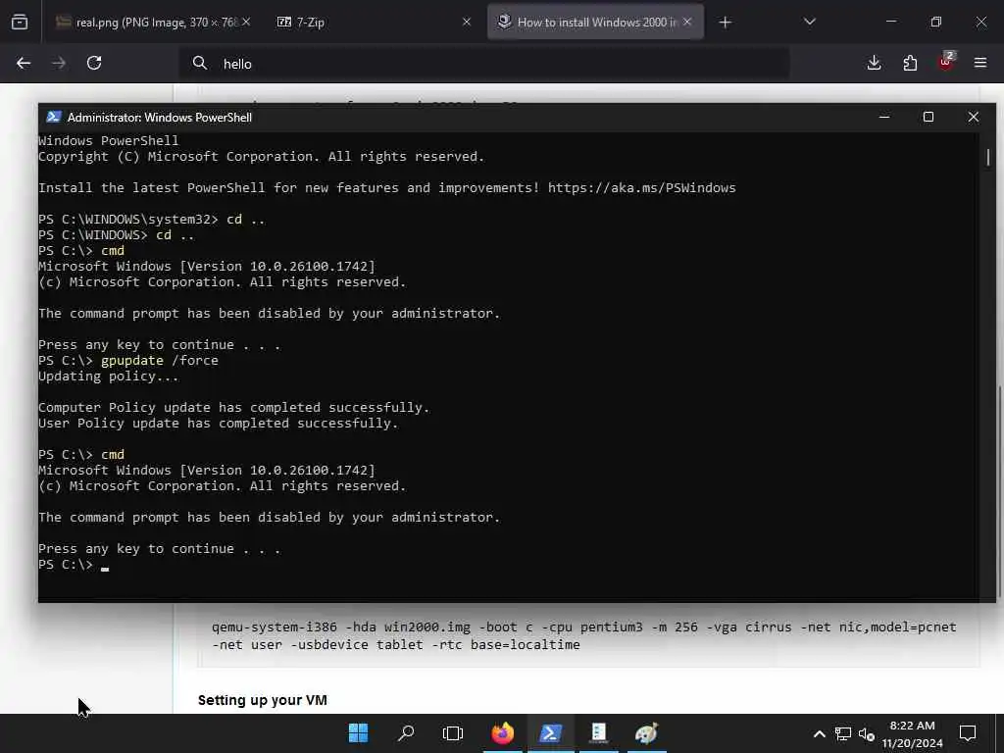Close the Administrator PowerShell window
Viewport: 1004px width, 753px height.
tap(974, 118)
